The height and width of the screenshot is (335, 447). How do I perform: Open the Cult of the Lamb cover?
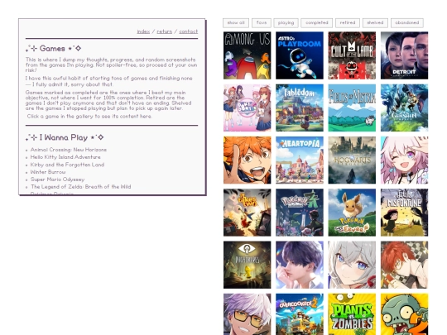click(352, 55)
